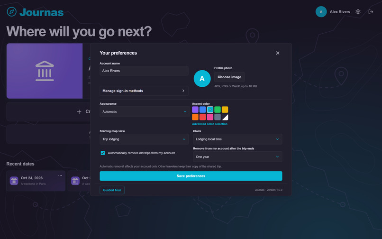Select the cyan accent color swatch
This screenshot has height=239, width=382.
pos(210,110)
